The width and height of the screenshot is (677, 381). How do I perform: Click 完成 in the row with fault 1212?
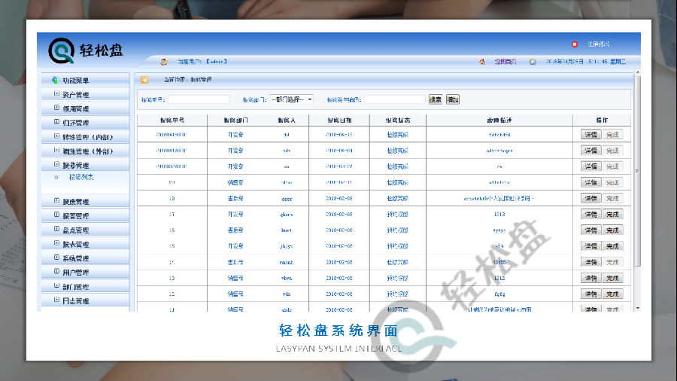pos(612,278)
